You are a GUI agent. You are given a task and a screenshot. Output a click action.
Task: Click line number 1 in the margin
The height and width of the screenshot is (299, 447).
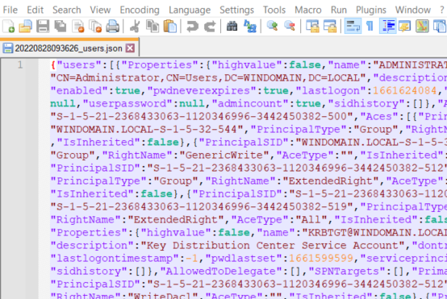pos(20,65)
